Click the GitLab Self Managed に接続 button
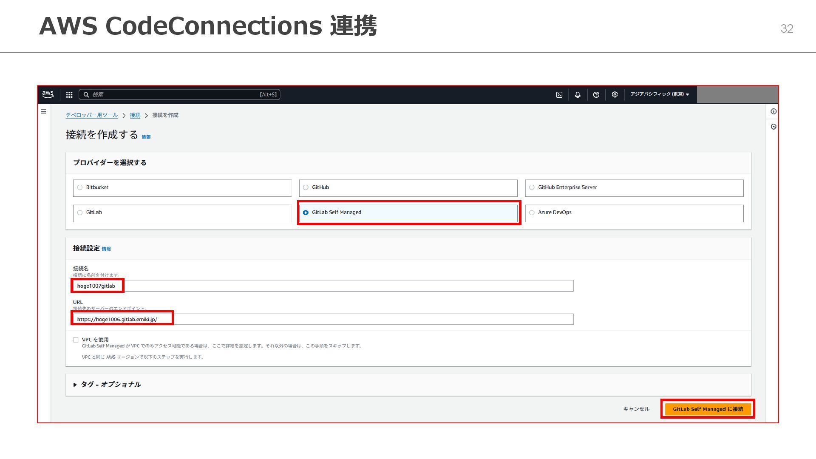The image size is (816, 459). click(x=708, y=409)
